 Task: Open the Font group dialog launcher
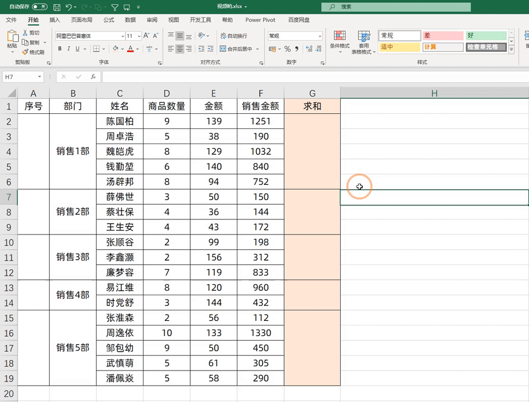point(160,63)
